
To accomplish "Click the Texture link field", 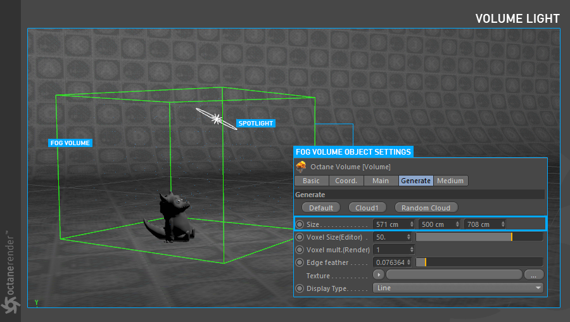I will 454,274.
